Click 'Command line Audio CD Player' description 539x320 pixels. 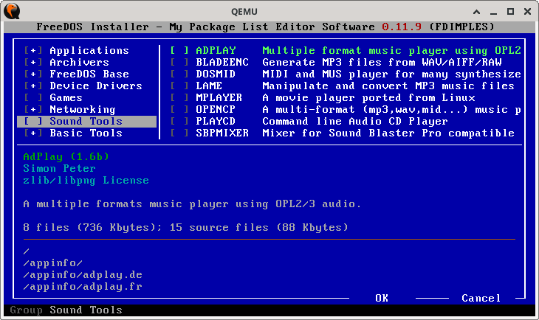pyautogui.click(x=355, y=121)
